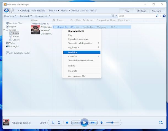Click the large round Play button
168x131 pixels.
(85, 122)
